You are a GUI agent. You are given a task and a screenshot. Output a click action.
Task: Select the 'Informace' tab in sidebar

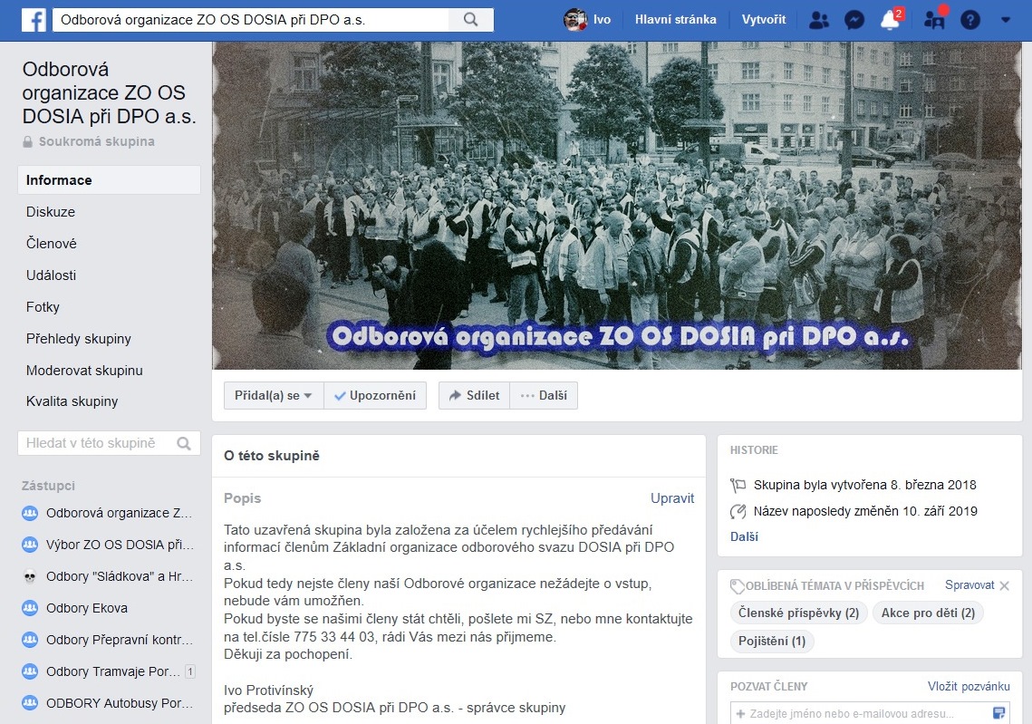click(x=110, y=180)
